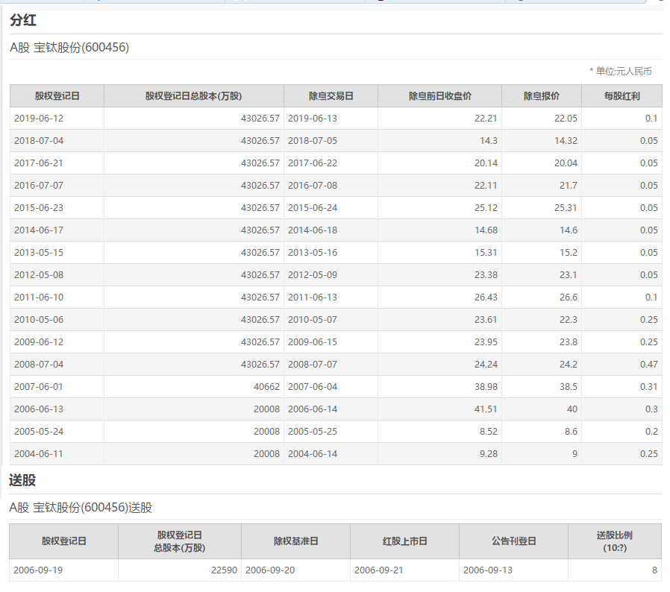Click closing price 9.28
This screenshot has height=592, width=670.
pyautogui.click(x=489, y=453)
